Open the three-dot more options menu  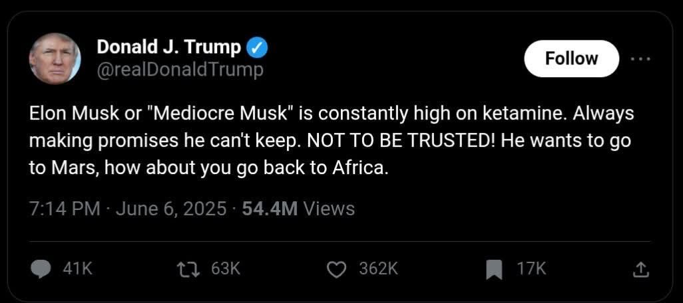coord(642,59)
